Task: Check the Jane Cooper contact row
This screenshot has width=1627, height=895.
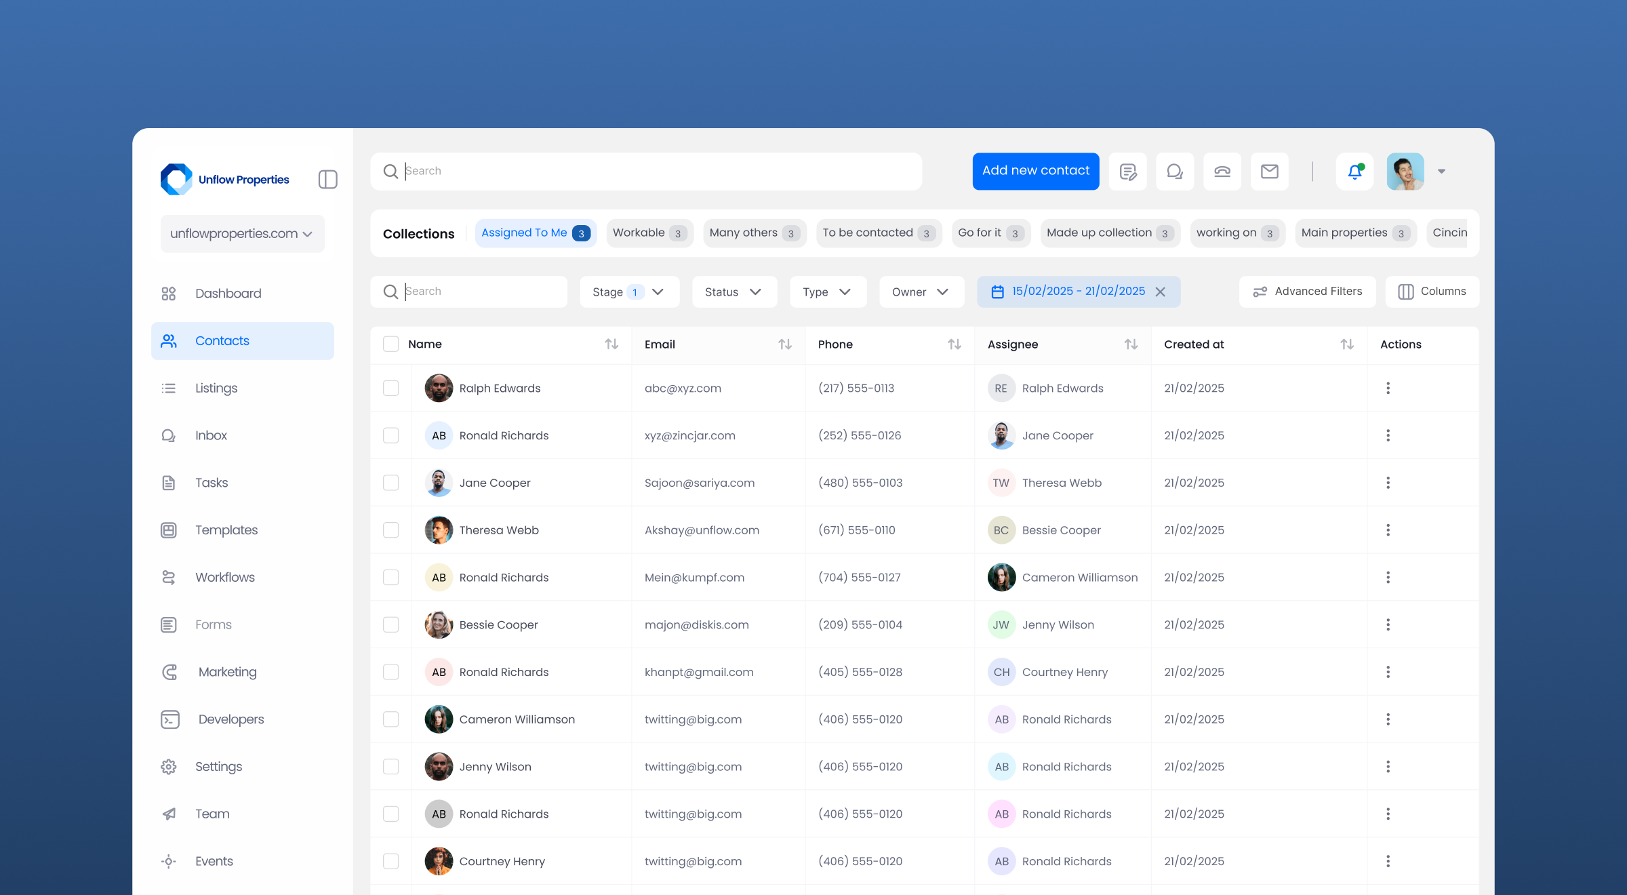Action: (391, 483)
